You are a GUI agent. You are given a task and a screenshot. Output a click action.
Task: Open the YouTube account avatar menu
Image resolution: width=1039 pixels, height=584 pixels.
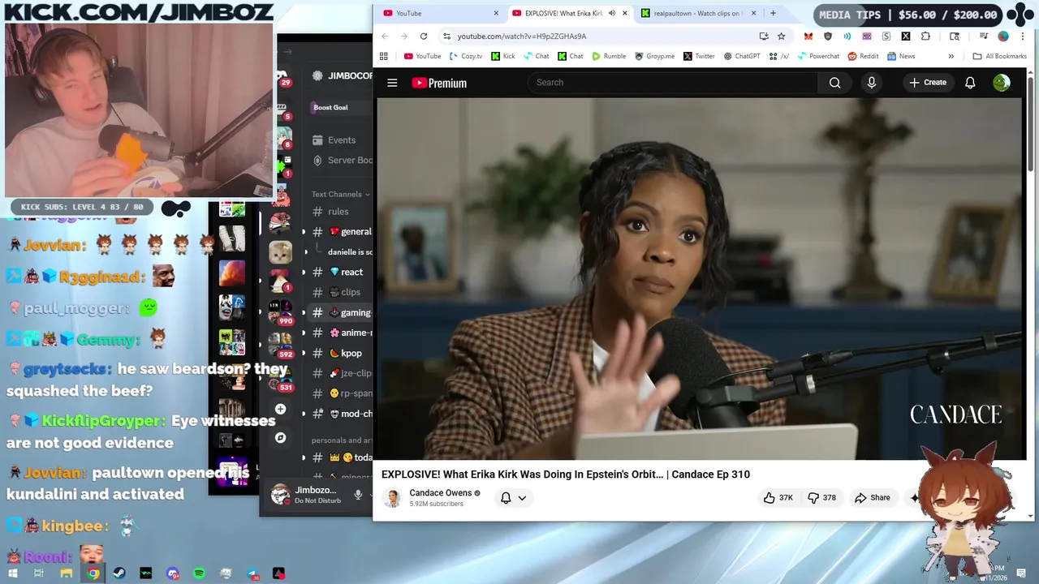(1002, 83)
